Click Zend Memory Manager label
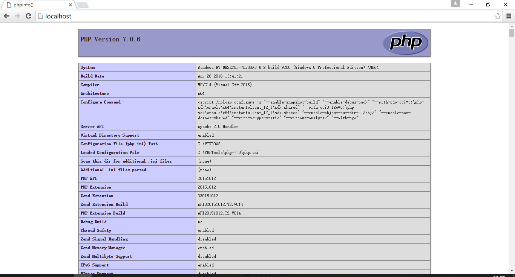 (x=103, y=248)
